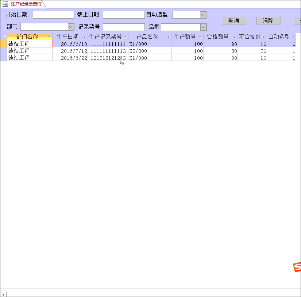Open the 自动造型 dropdown list
This screenshot has height=297, width=301.
[203, 15]
